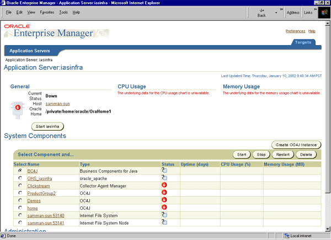Open the Favorites menu
The image size is (331, 240).
pos(47,13)
